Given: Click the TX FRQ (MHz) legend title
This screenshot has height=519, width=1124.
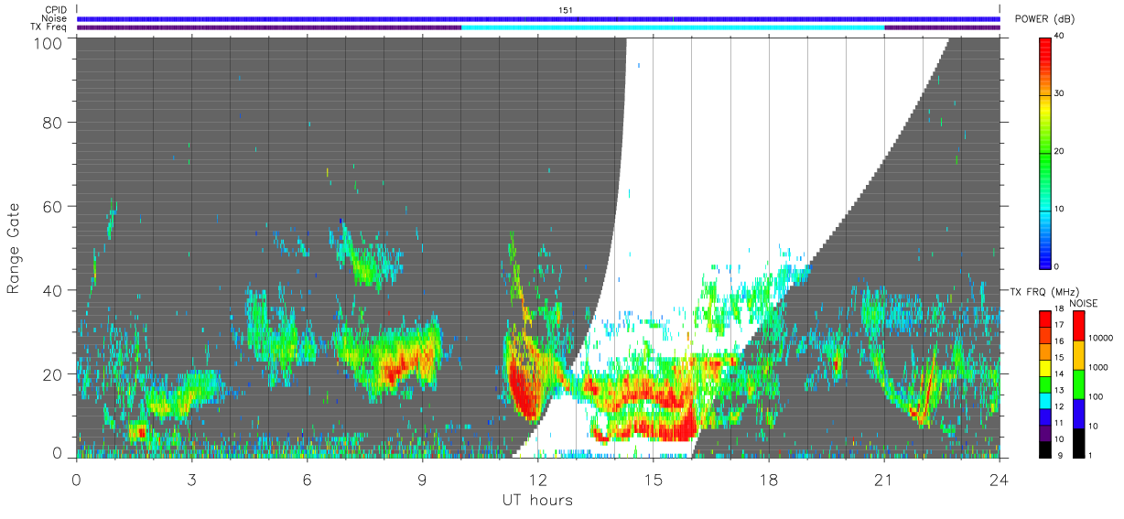Looking at the screenshot, I should (1044, 291).
